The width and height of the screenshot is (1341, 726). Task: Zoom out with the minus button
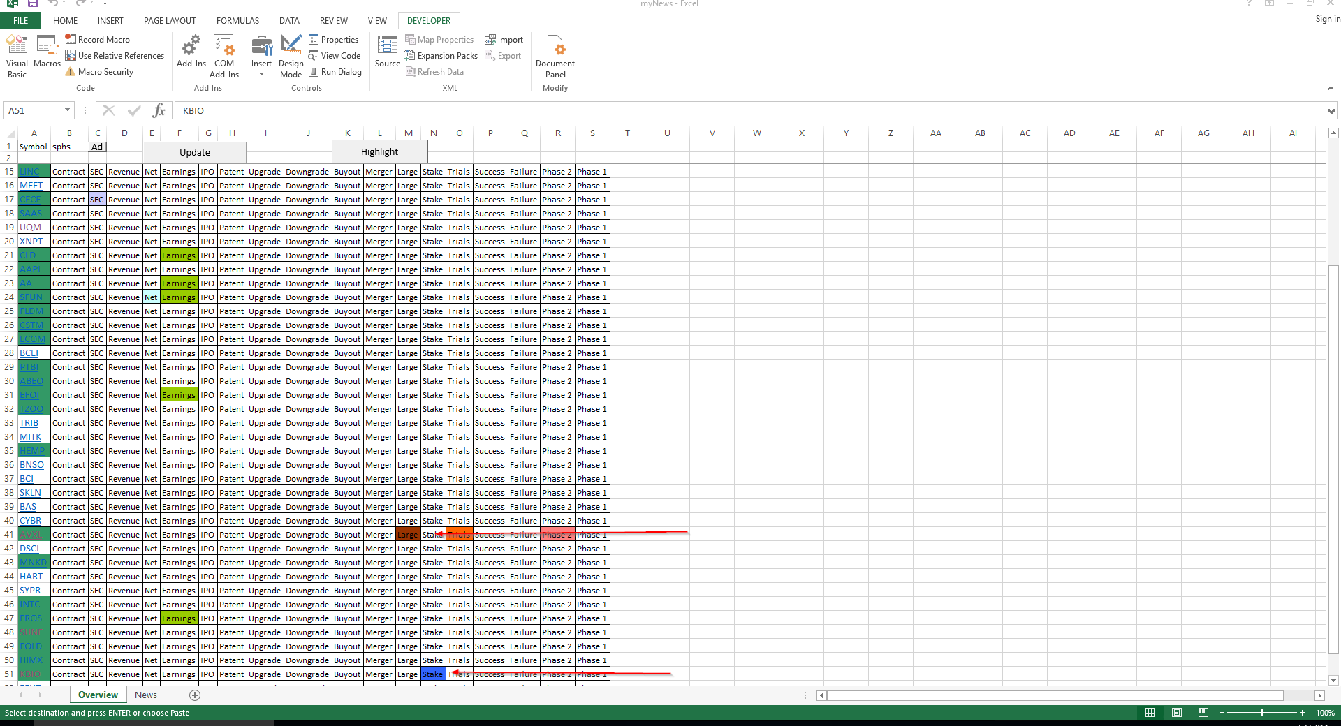coord(1222,713)
